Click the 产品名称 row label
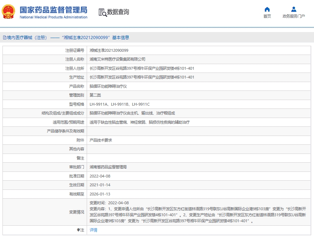Image resolution: width=314 pixels, height=237 pixels. (77, 86)
